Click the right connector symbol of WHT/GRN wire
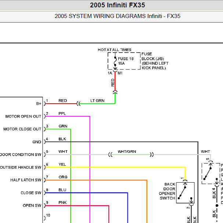Image resolution: width=223 pixels, height=223 pixels. click(152, 154)
